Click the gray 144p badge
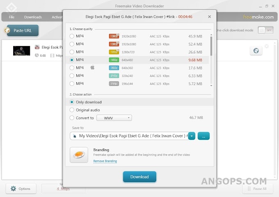 point(114,83)
